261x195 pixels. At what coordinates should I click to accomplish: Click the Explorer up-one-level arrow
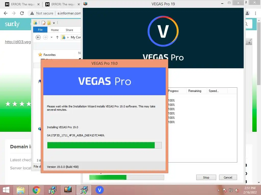pyautogui.click(x=57, y=37)
